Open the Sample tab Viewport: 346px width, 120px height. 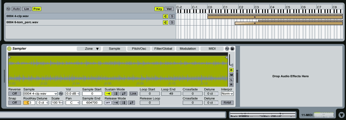[x=114, y=49]
